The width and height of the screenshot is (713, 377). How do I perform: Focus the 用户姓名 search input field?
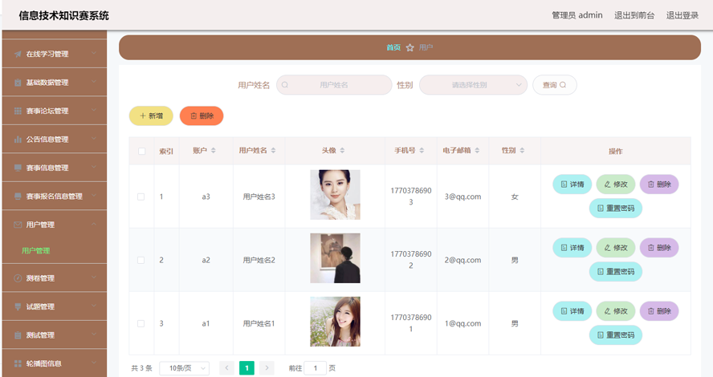pyautogui.click(x=334, y=85)
